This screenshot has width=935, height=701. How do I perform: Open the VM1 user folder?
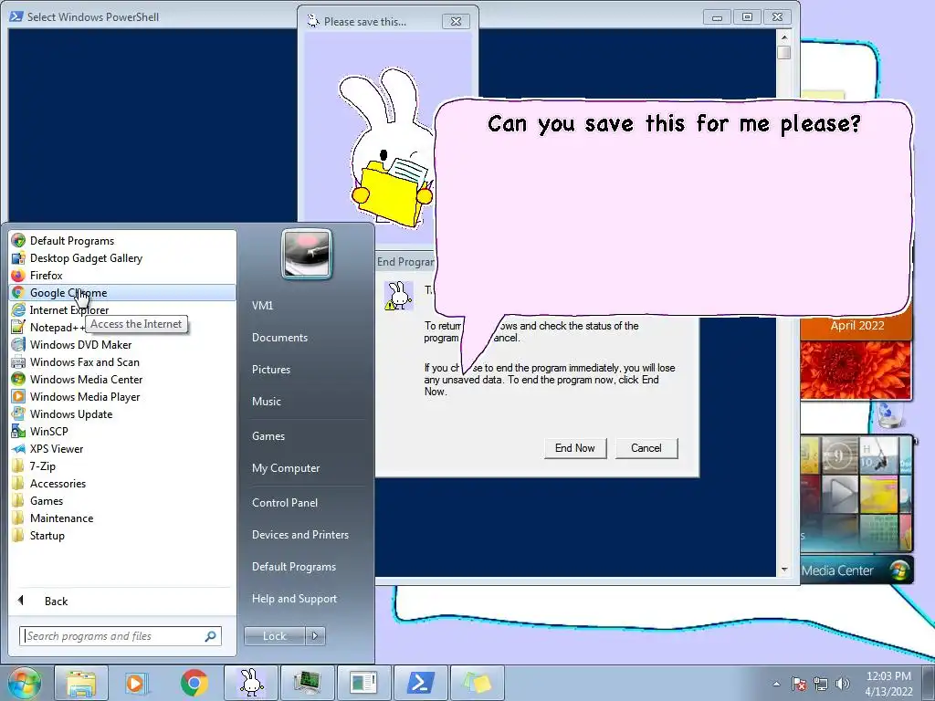(x=262, y=305)
